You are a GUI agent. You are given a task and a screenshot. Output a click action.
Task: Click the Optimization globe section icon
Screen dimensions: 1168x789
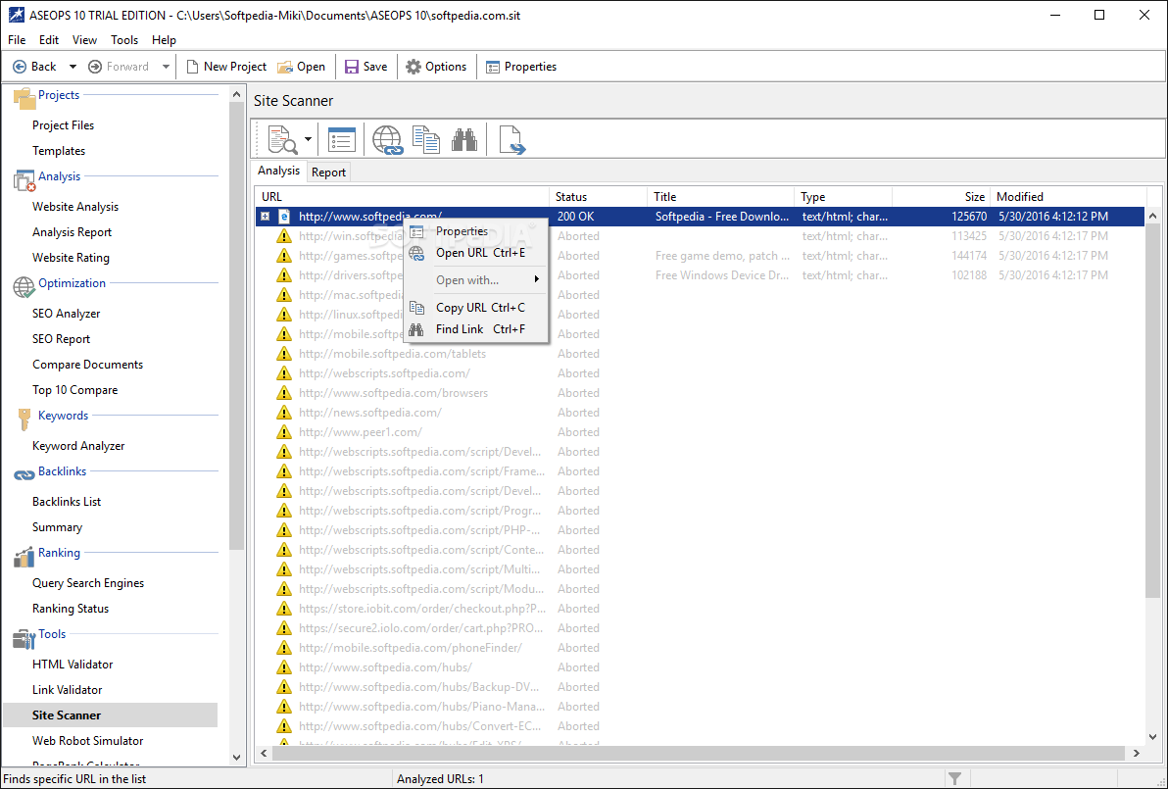point(24,286)
